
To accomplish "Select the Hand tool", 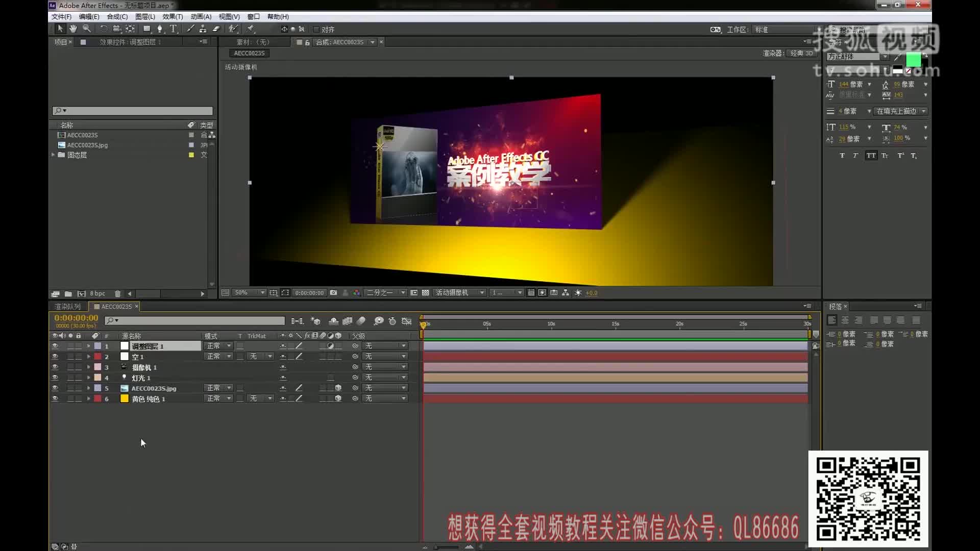I will coord(73,29).
